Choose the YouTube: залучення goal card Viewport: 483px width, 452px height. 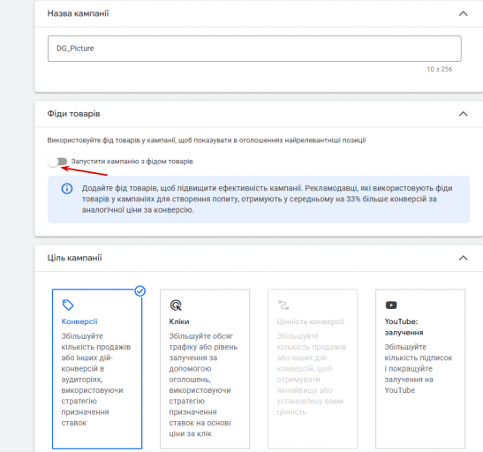tap(420, 369)
